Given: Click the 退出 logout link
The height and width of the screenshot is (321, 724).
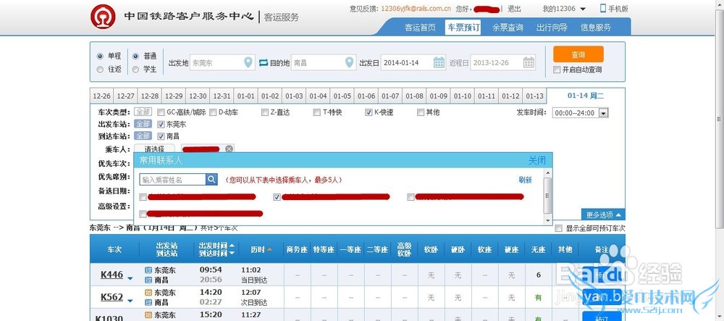Looking at the screenshot, I should click(514, 9).
